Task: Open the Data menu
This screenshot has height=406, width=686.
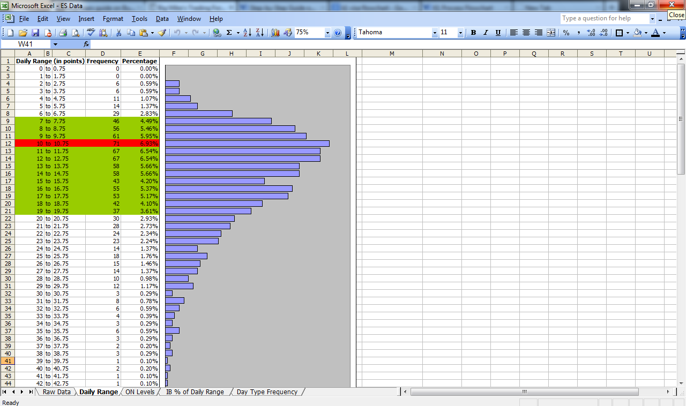Action: coord(162,19)
